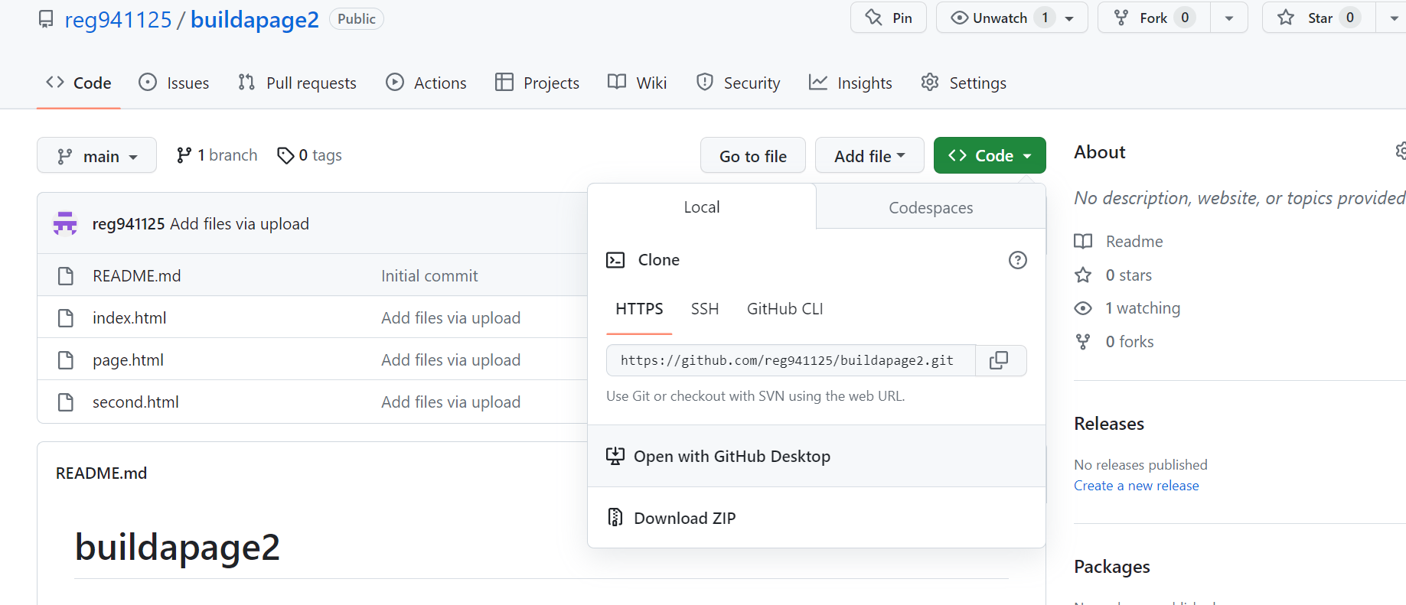Click the file icon next to README.md

(x=66, y=275)
